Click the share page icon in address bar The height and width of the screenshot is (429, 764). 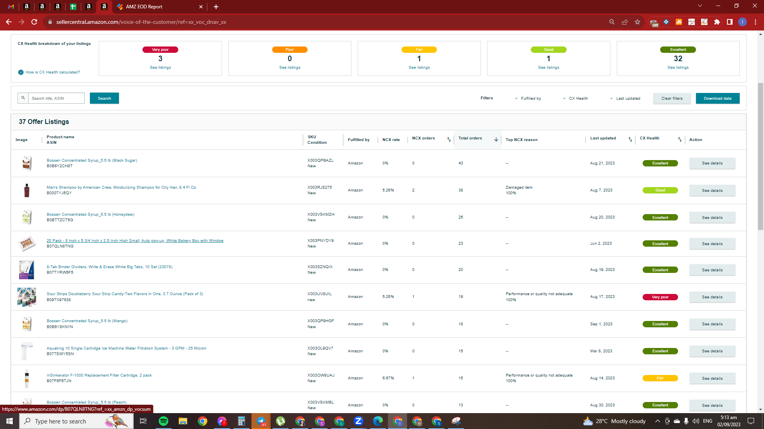[x=625, y=22]
